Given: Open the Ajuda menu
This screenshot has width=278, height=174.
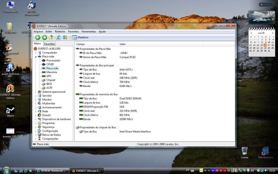Looking at the screenshot, I should 102,32.
